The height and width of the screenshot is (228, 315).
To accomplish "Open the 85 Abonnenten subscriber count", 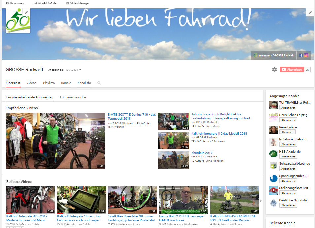I will click(15, 3).
